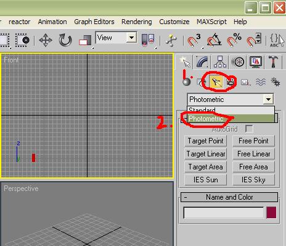Click the Use Pivot Point Center icon
The height and width of the screenshot is (246, 286).
[148, 40]
